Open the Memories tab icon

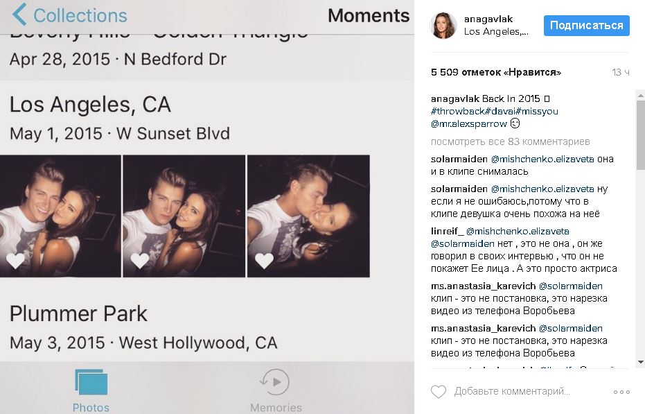point(275,383)
